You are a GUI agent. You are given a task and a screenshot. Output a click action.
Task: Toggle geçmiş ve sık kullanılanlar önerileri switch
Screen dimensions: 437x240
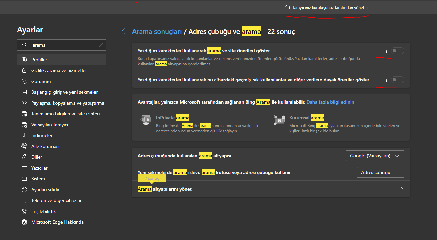[x=397, y=80]
